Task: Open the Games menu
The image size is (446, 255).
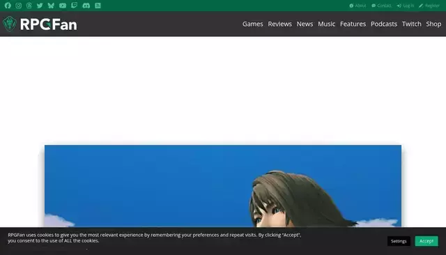Action: [x=252, y=24]
